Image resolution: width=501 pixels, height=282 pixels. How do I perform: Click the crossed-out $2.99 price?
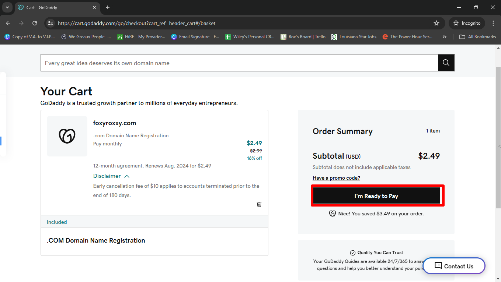point(256,151)
